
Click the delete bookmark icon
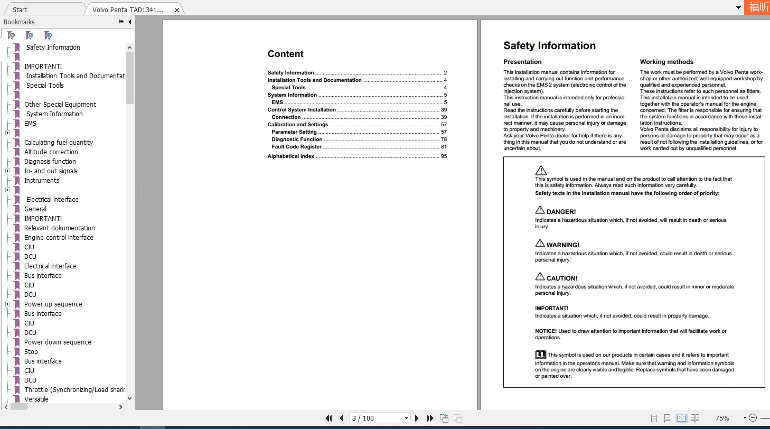[11, 35]
